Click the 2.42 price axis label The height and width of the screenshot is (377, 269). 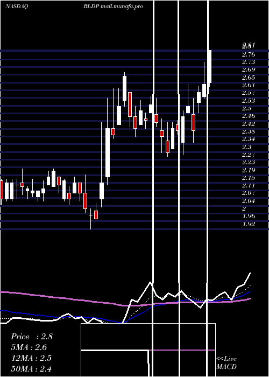(x=249, y=124)
